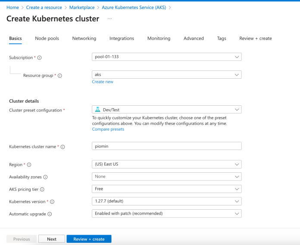Open the AKS pricing tier dropdown Free

[x=167, y=189]
